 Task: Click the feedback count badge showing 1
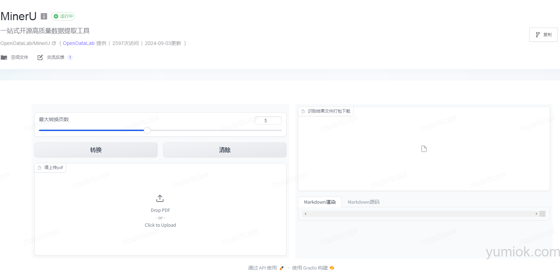[x=70, y=57]
